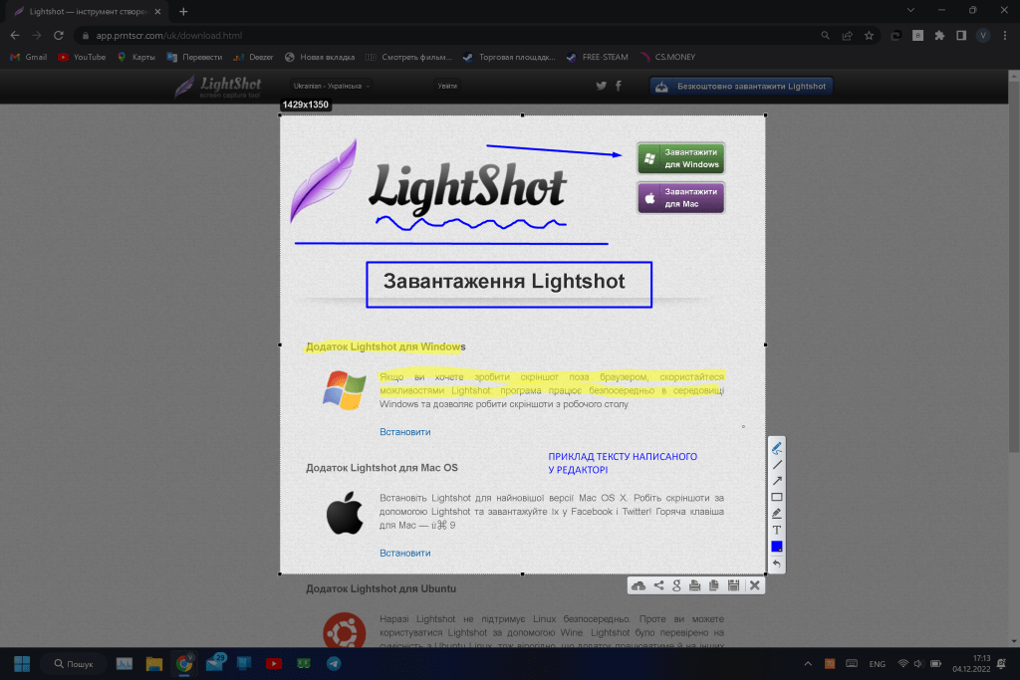Viewport: 1020px width, 680px height.
Task: Print the captured screenshot
Action: coord(694,585)
